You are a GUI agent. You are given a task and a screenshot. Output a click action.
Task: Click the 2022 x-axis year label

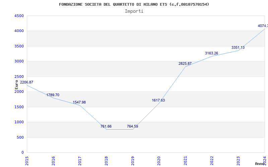(212, 161)
